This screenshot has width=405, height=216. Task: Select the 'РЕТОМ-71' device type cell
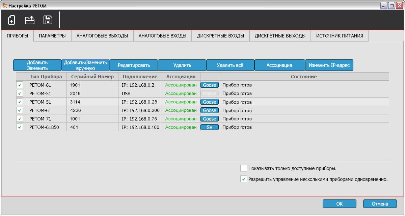pos(46,119)
